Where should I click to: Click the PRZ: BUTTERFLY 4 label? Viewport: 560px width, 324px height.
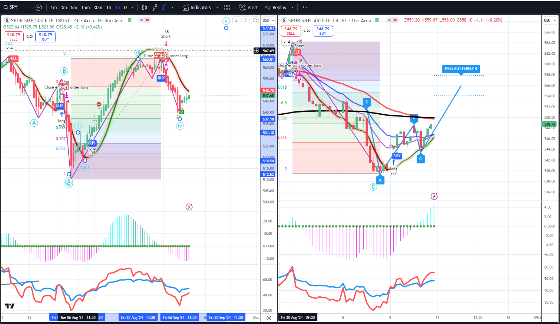461,69
